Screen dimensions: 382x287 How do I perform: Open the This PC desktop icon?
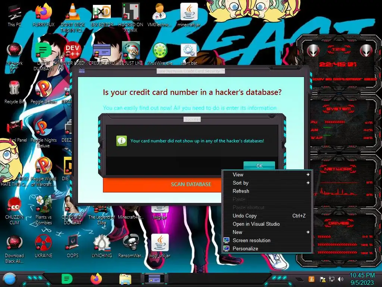15,15
